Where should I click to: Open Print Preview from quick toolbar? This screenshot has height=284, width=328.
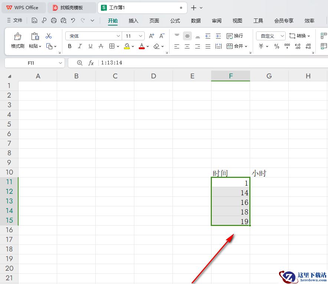pyautogui.click(x=63, y=20)
